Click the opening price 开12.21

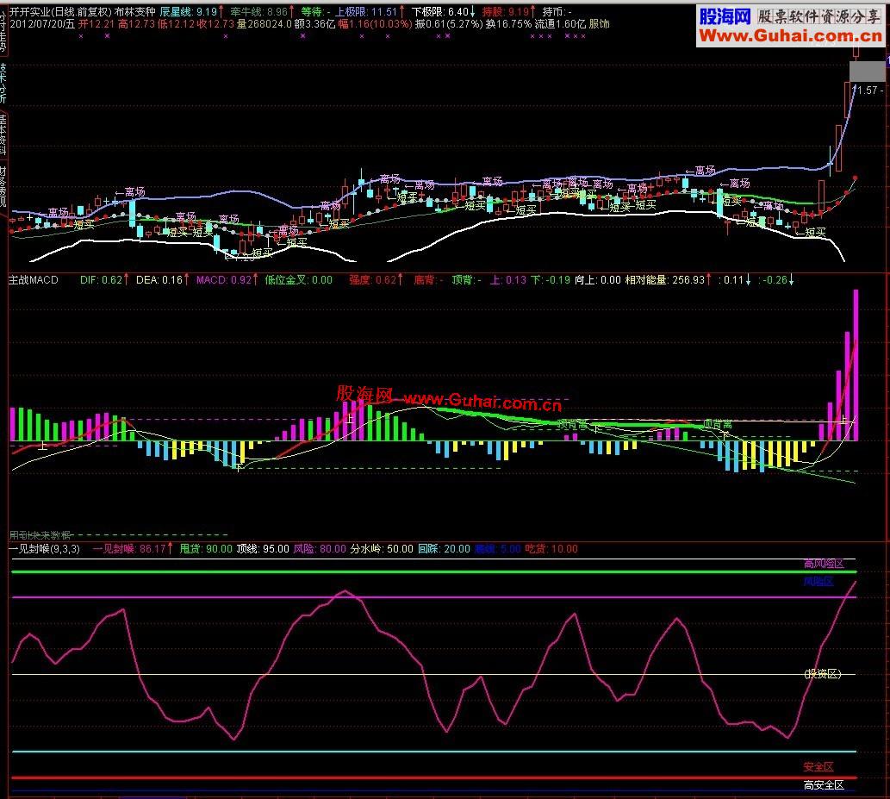point(96,24)
